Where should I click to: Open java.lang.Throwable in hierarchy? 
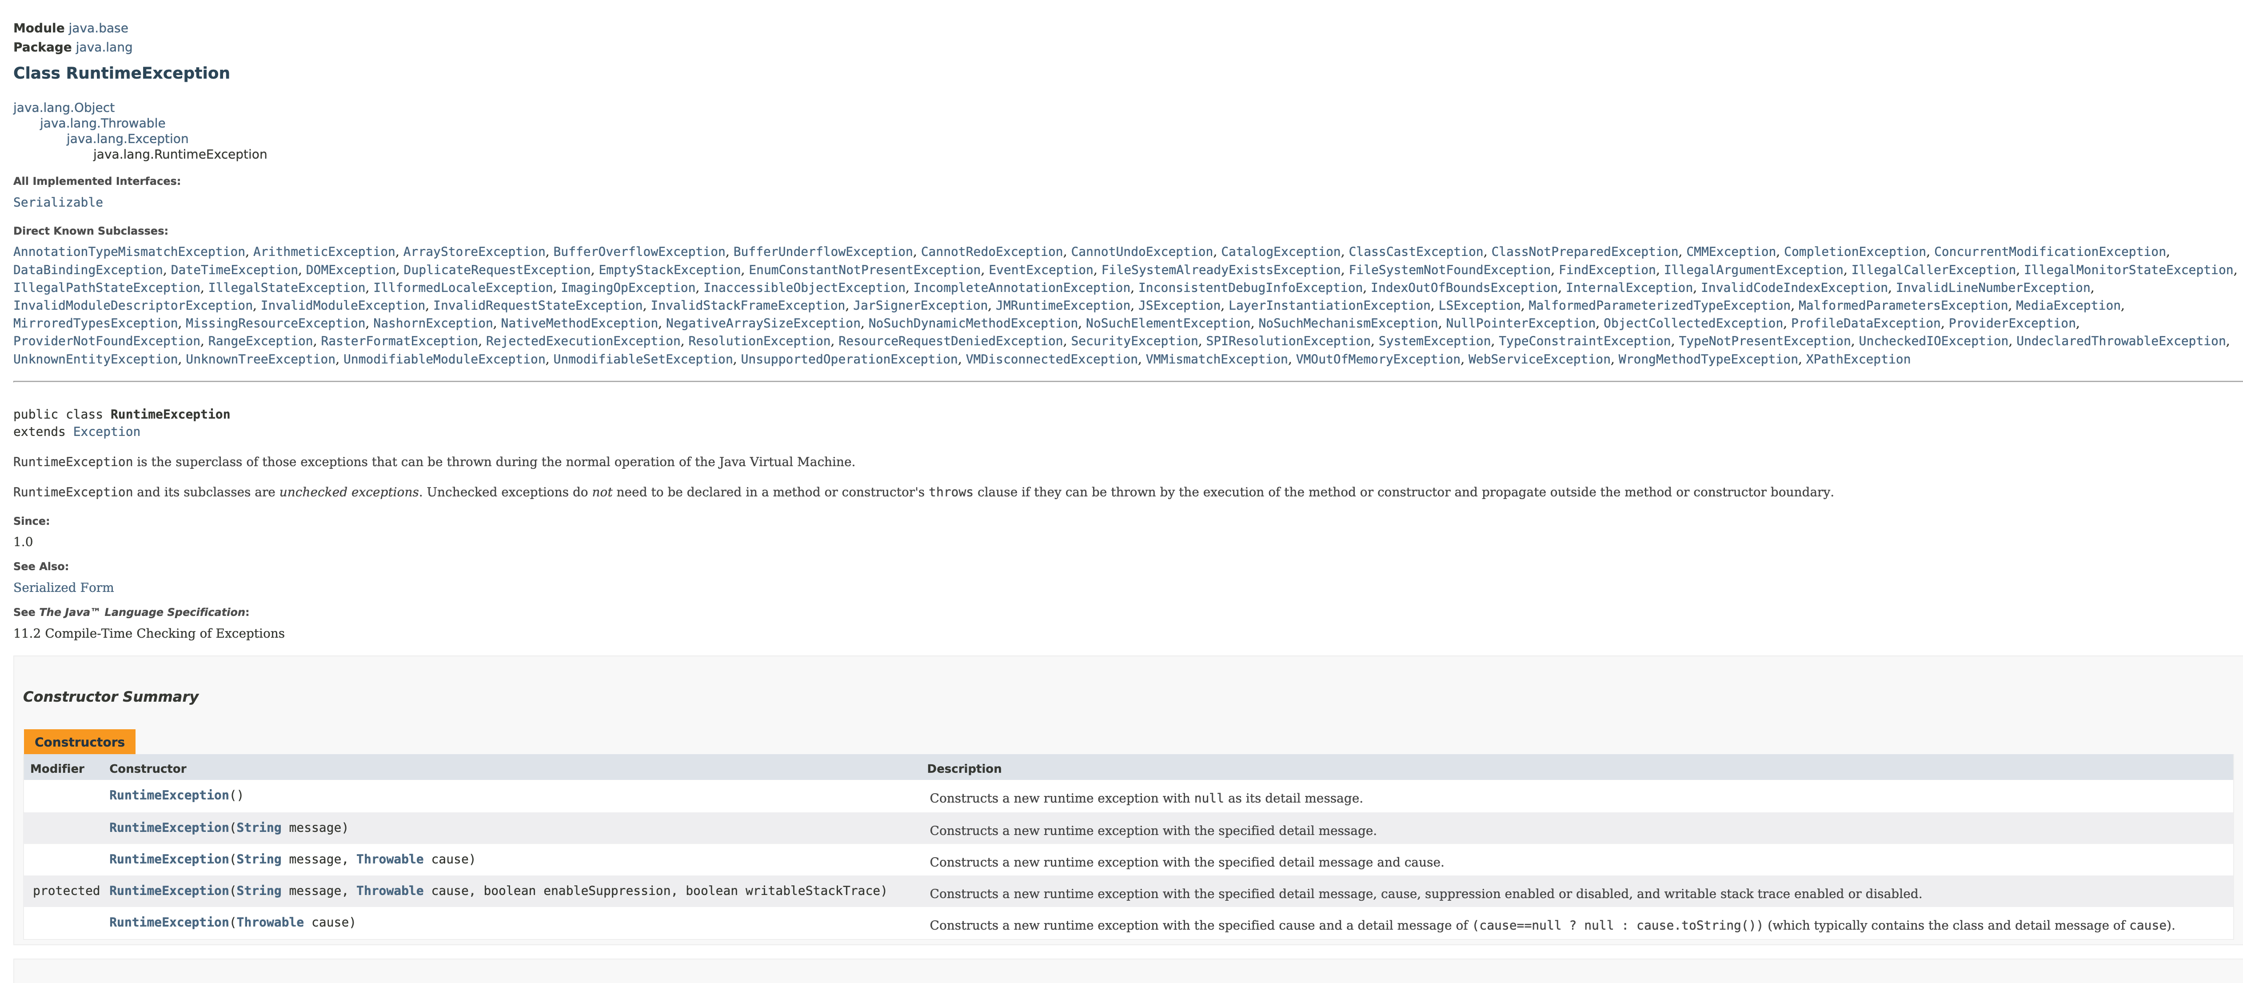(102, 124)
